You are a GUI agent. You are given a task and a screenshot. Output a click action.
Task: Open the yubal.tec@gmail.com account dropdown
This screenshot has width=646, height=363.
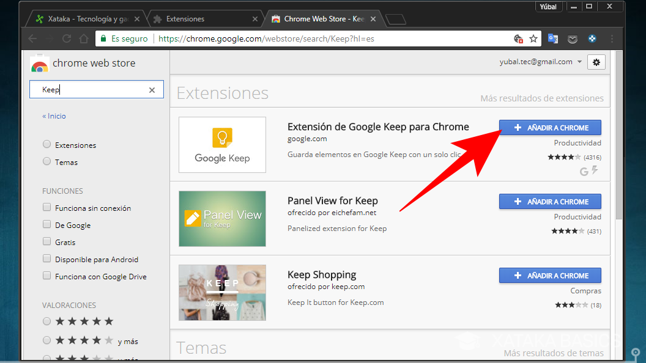[x=541, y=62]
